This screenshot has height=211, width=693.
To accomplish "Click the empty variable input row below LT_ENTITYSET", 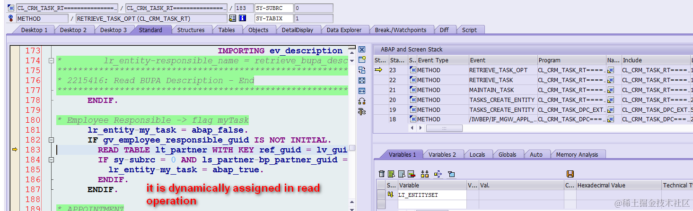I will (x=432, y=205).
